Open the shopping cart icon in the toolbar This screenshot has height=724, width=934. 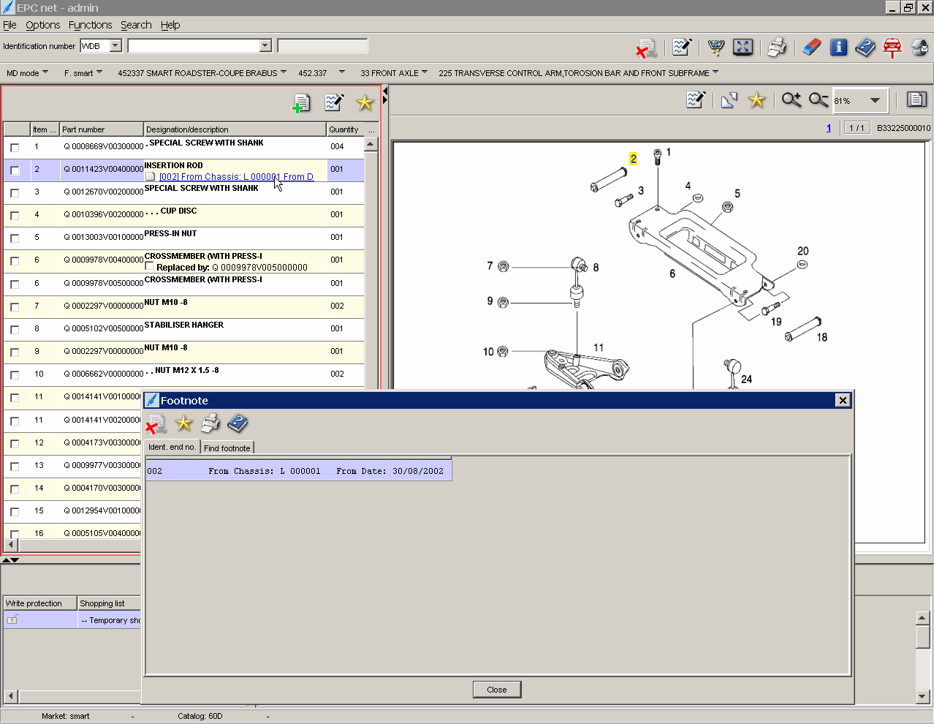click(715, 47)
